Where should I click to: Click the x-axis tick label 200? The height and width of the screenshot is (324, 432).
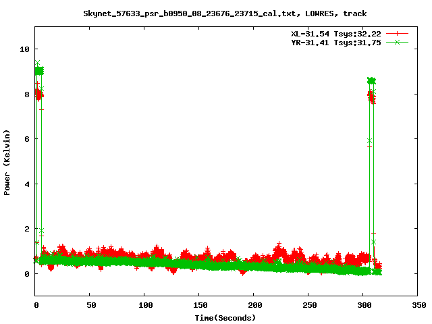tap(255, 305)
